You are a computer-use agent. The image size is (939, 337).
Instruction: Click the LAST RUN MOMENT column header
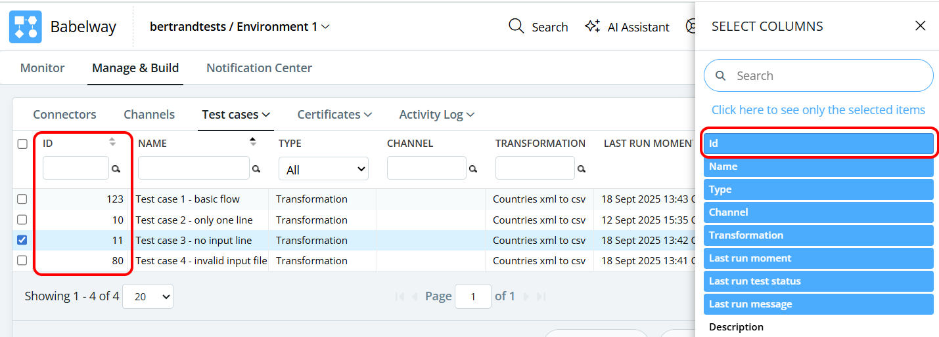(647, 144)
